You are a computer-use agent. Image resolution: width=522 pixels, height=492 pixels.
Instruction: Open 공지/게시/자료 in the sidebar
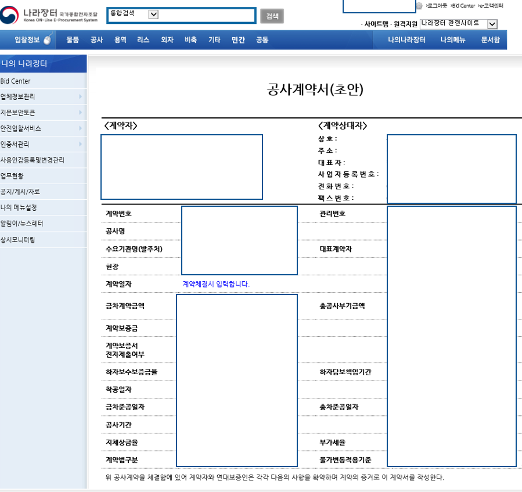click(x=20, y=192)
